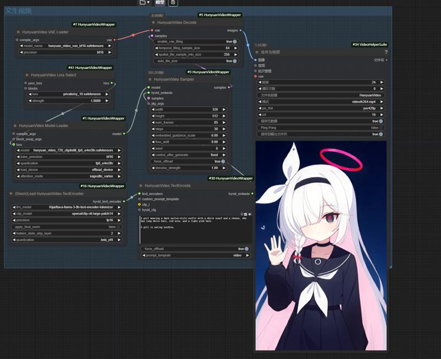The height and width of the screenshot is (359, 441).
Task: Decrease steps value with left arrow
Action: pos(153,129)
